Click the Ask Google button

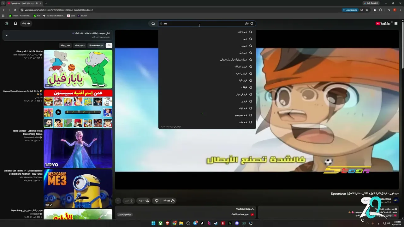click(350, 10)
